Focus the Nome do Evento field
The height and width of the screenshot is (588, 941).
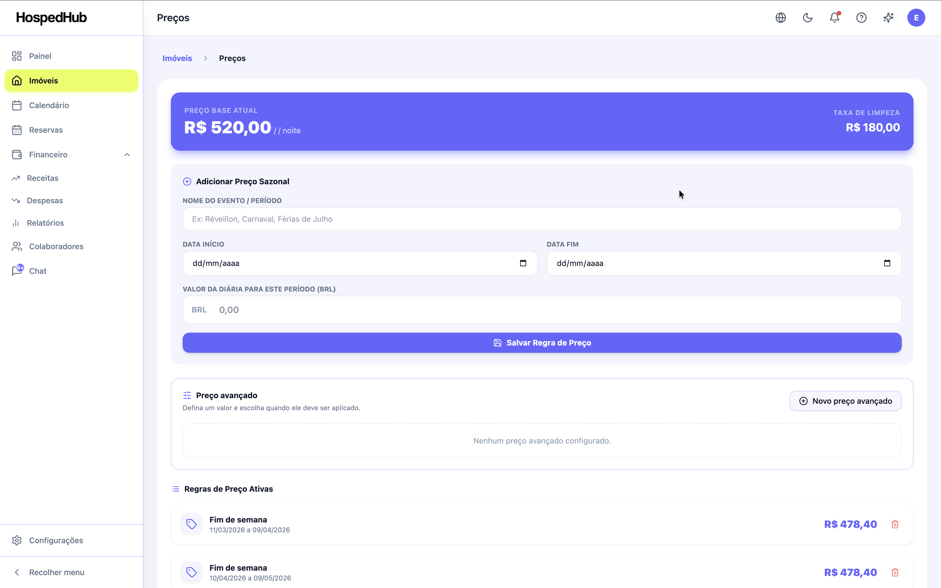coord(542,219)
